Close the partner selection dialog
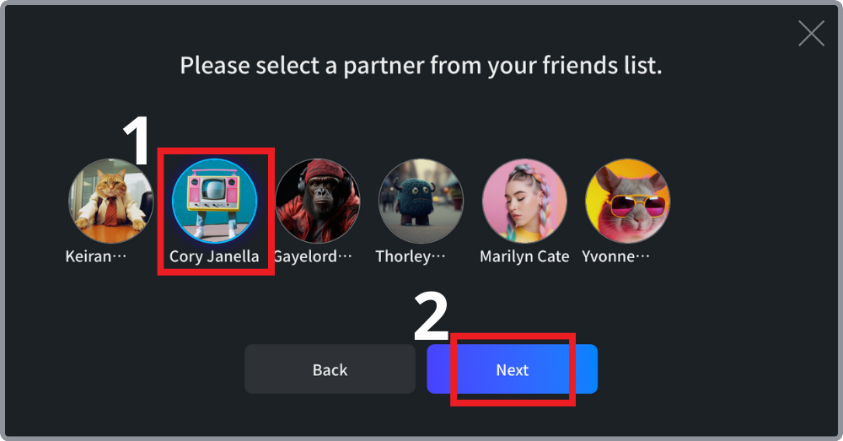 811,34
